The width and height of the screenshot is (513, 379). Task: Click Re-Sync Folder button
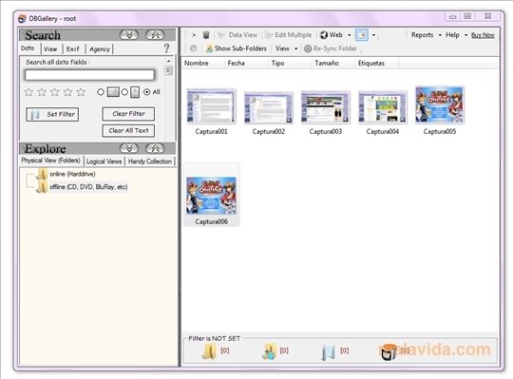pyautogui.click(x=331, y=48)
